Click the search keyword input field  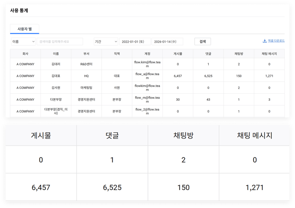point(60,42)
